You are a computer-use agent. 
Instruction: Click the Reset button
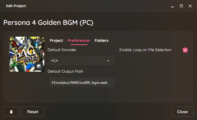[33, 112]
